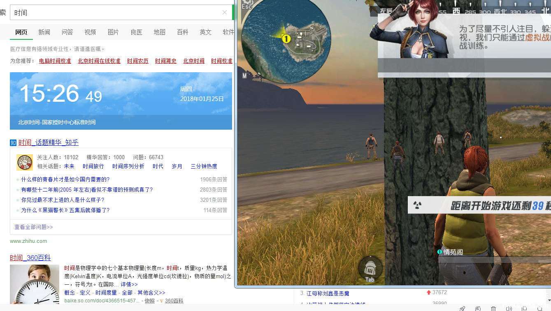The image size is (551, 311).
Task: Click 北京时间-国家授时中心标准时间 caption
Action: [57, 122]
